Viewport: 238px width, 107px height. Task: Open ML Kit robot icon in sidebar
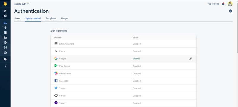(5, 52)
